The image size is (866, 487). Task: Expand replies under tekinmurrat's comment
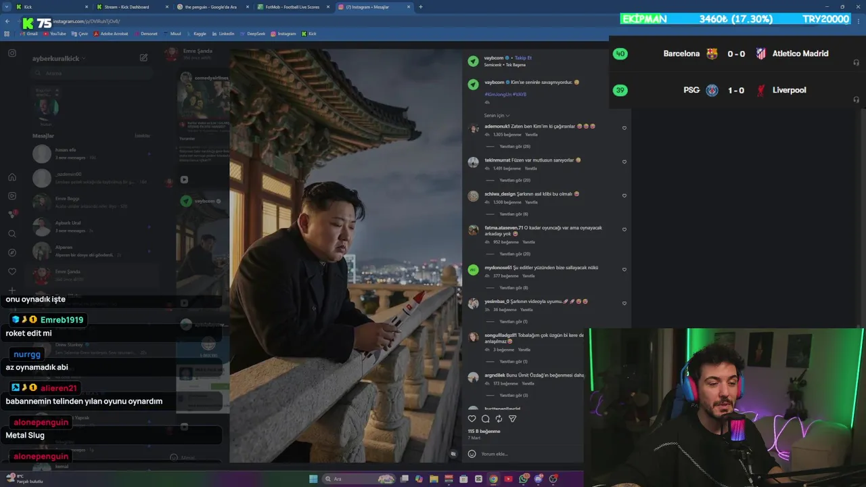click(x=515, y=181)
